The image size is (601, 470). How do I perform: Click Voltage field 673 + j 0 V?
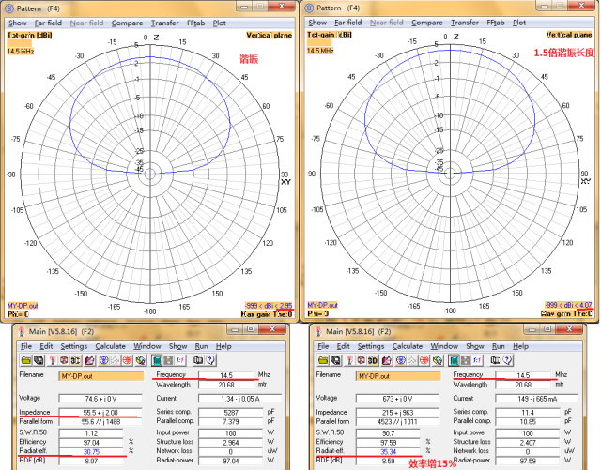point(397,399)
